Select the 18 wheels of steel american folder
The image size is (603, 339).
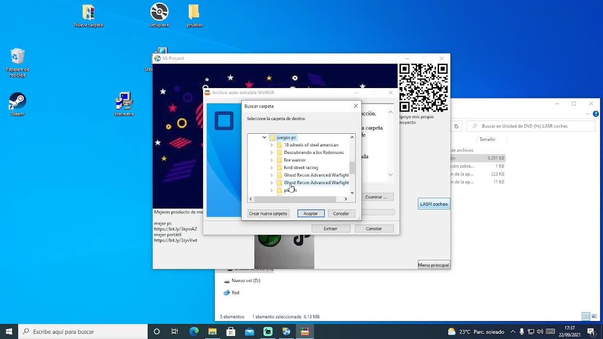(x=307, y=145)
